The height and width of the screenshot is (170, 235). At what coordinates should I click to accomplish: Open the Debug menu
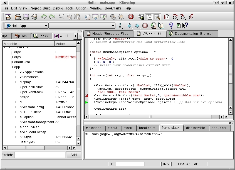coord(58,8)
